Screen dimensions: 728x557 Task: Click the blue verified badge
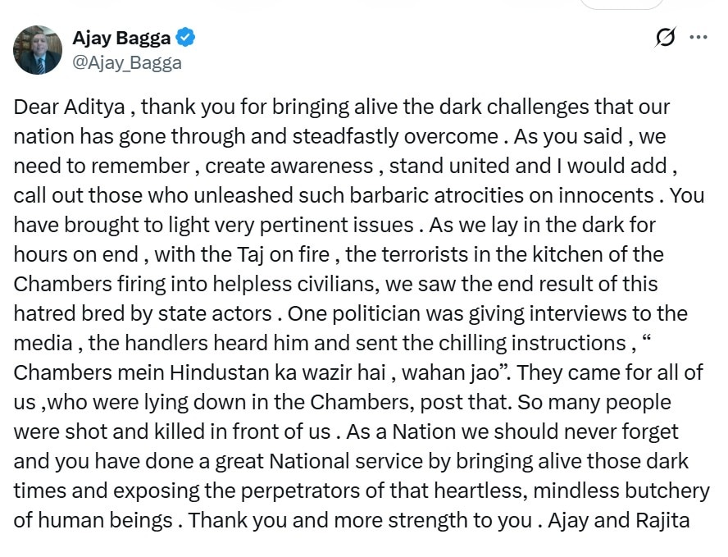pos(187,38)
